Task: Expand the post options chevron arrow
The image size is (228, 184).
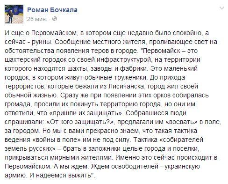Action: (222, 8)
